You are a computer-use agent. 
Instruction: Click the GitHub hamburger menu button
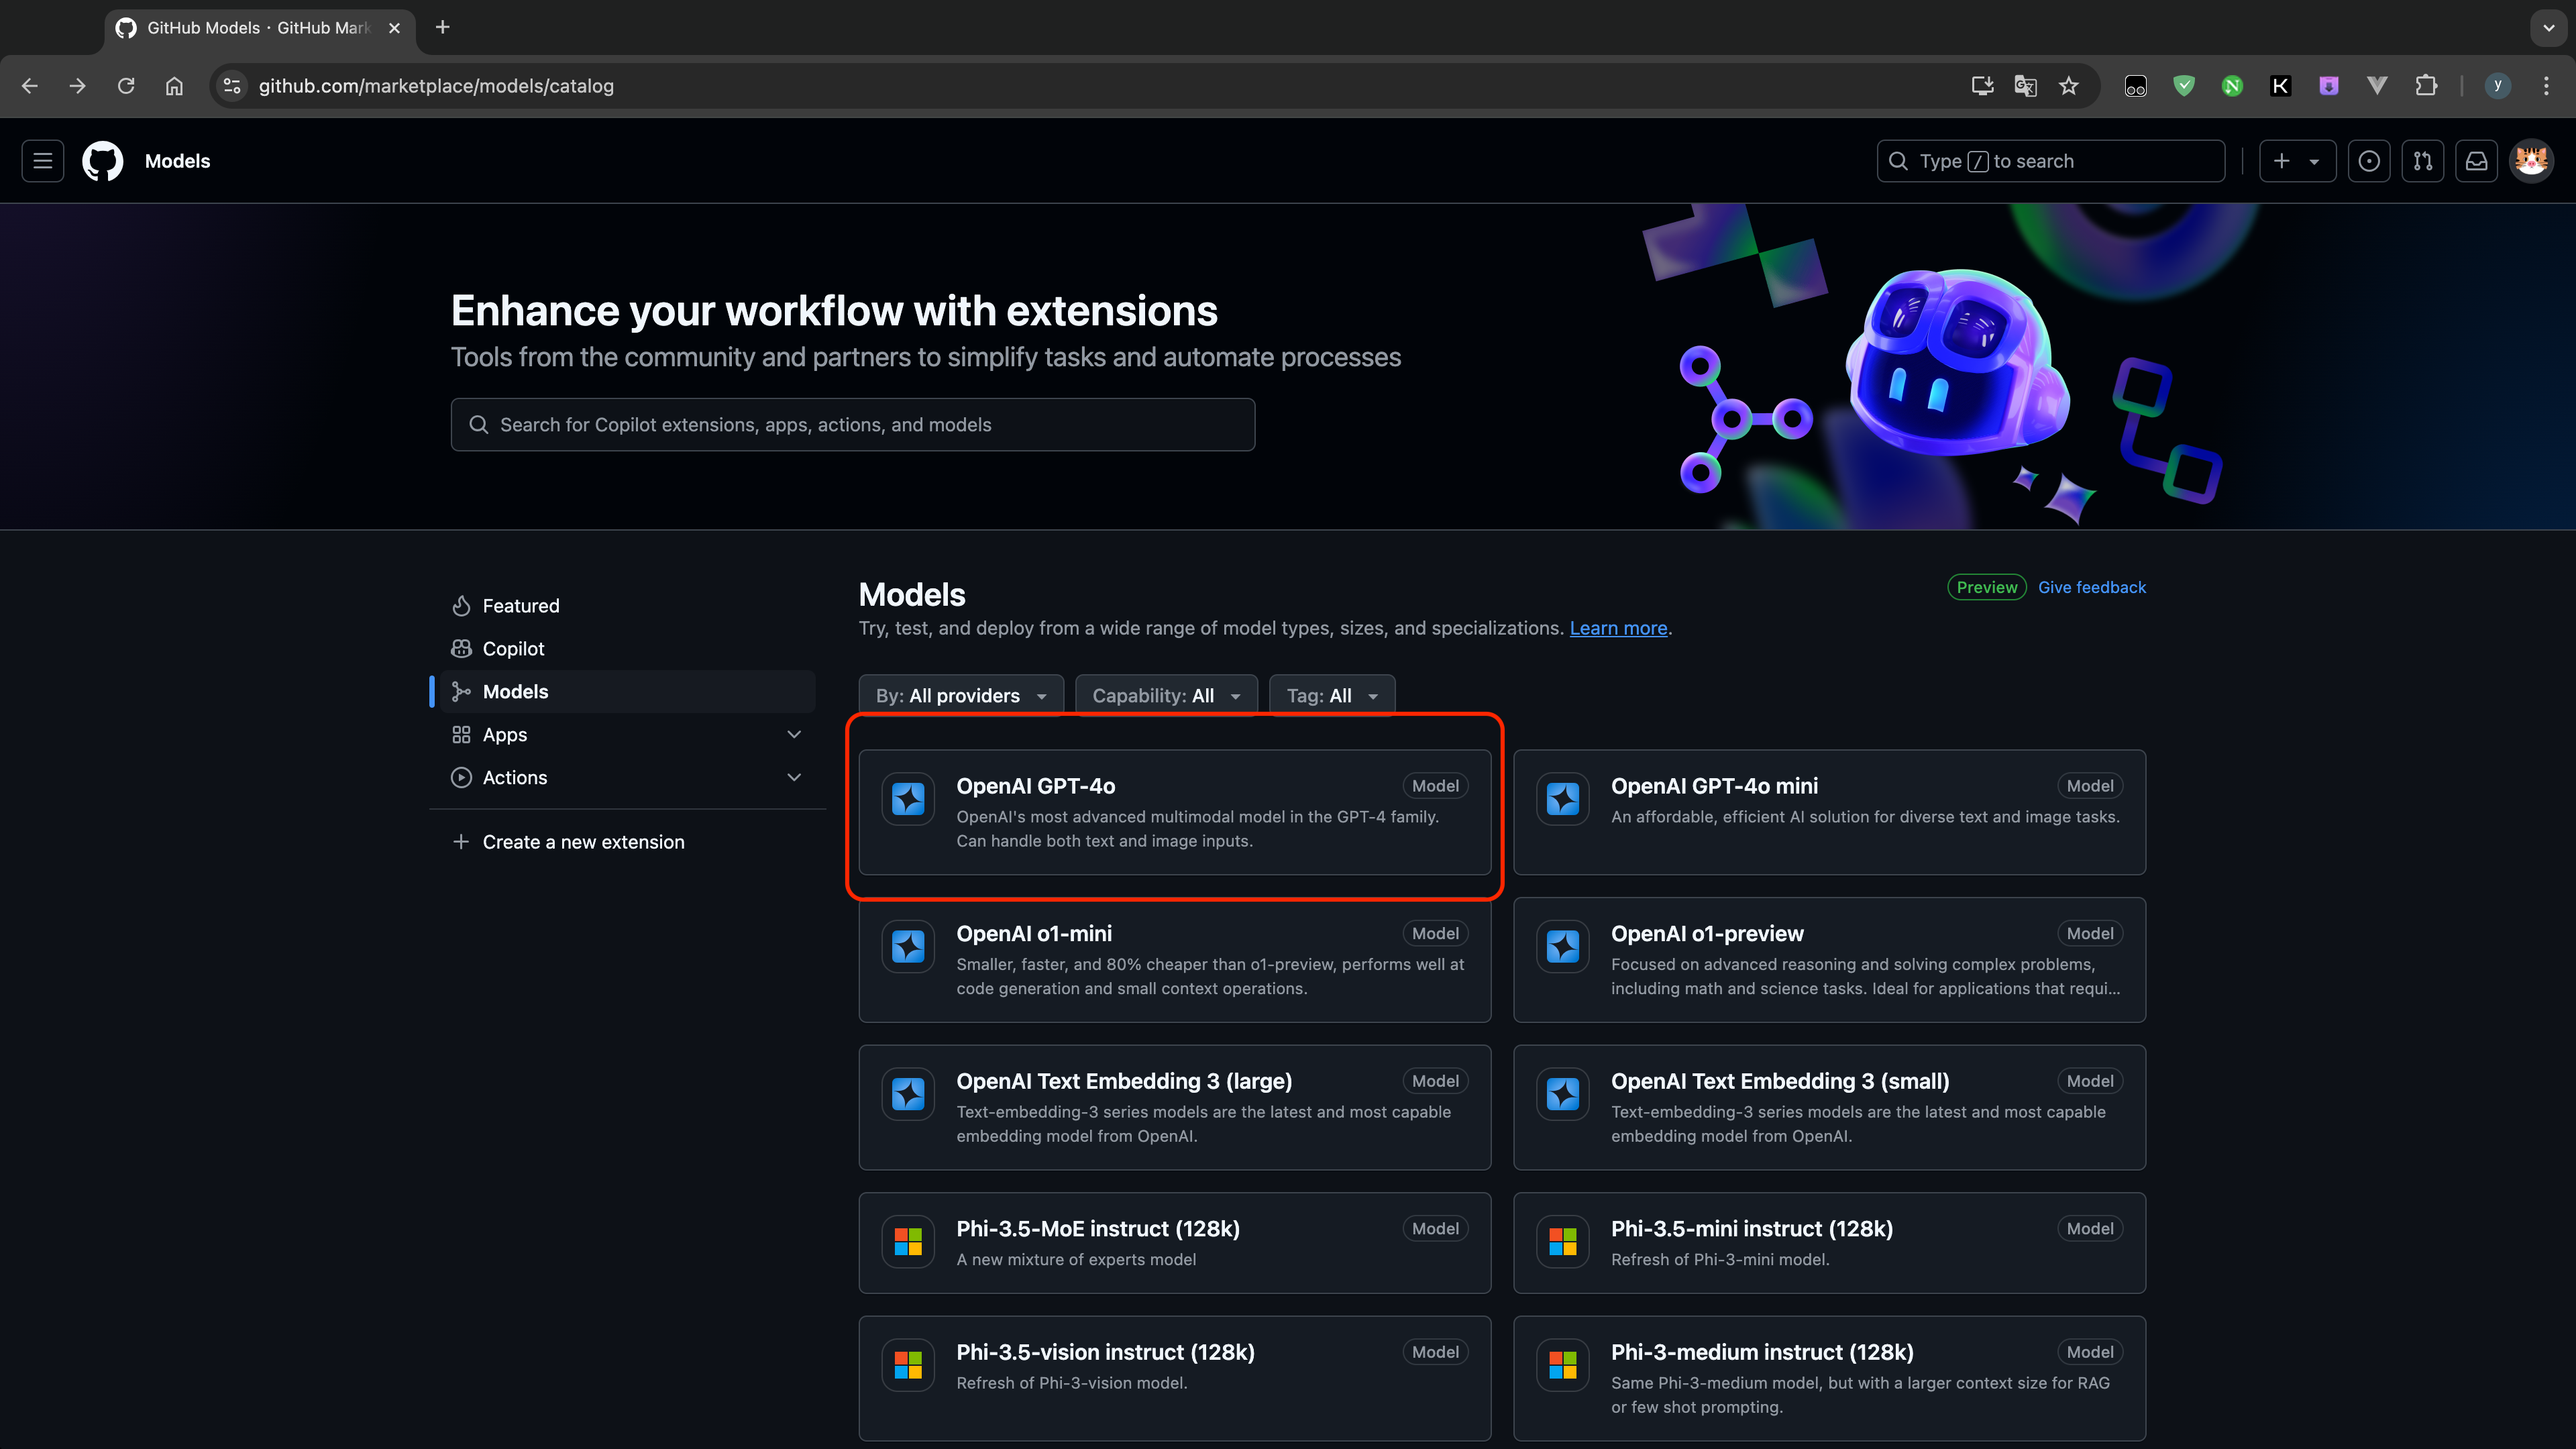point(42,161)
